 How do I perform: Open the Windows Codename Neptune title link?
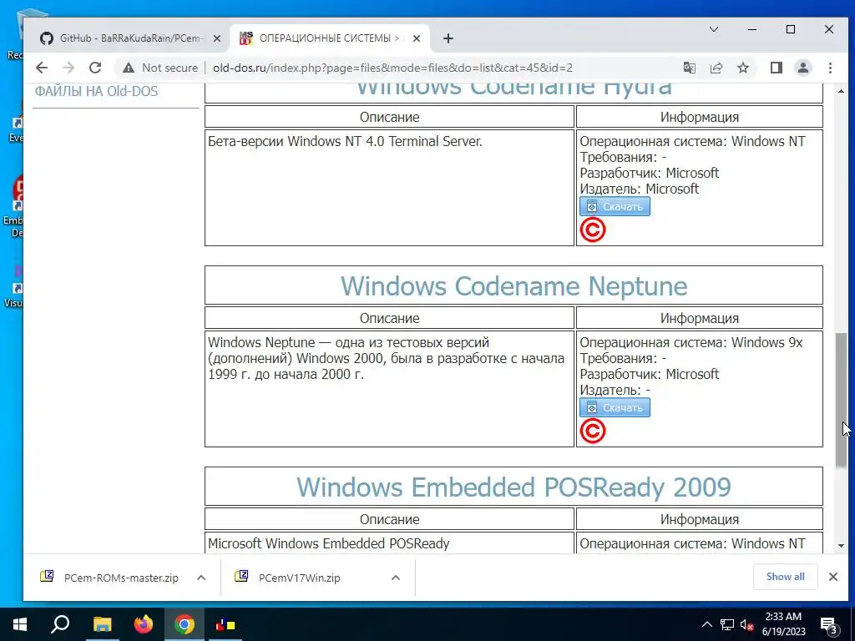point(514,286)
